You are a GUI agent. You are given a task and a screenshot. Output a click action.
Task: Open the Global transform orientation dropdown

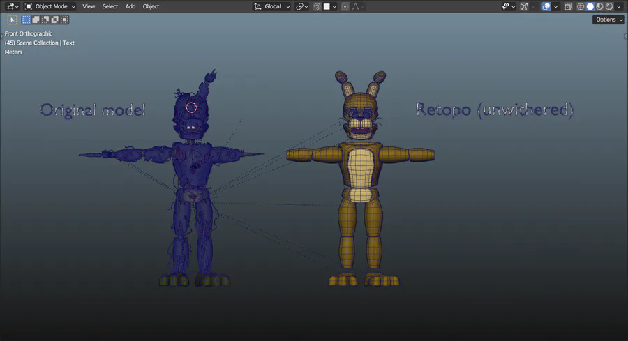(272, 6)
